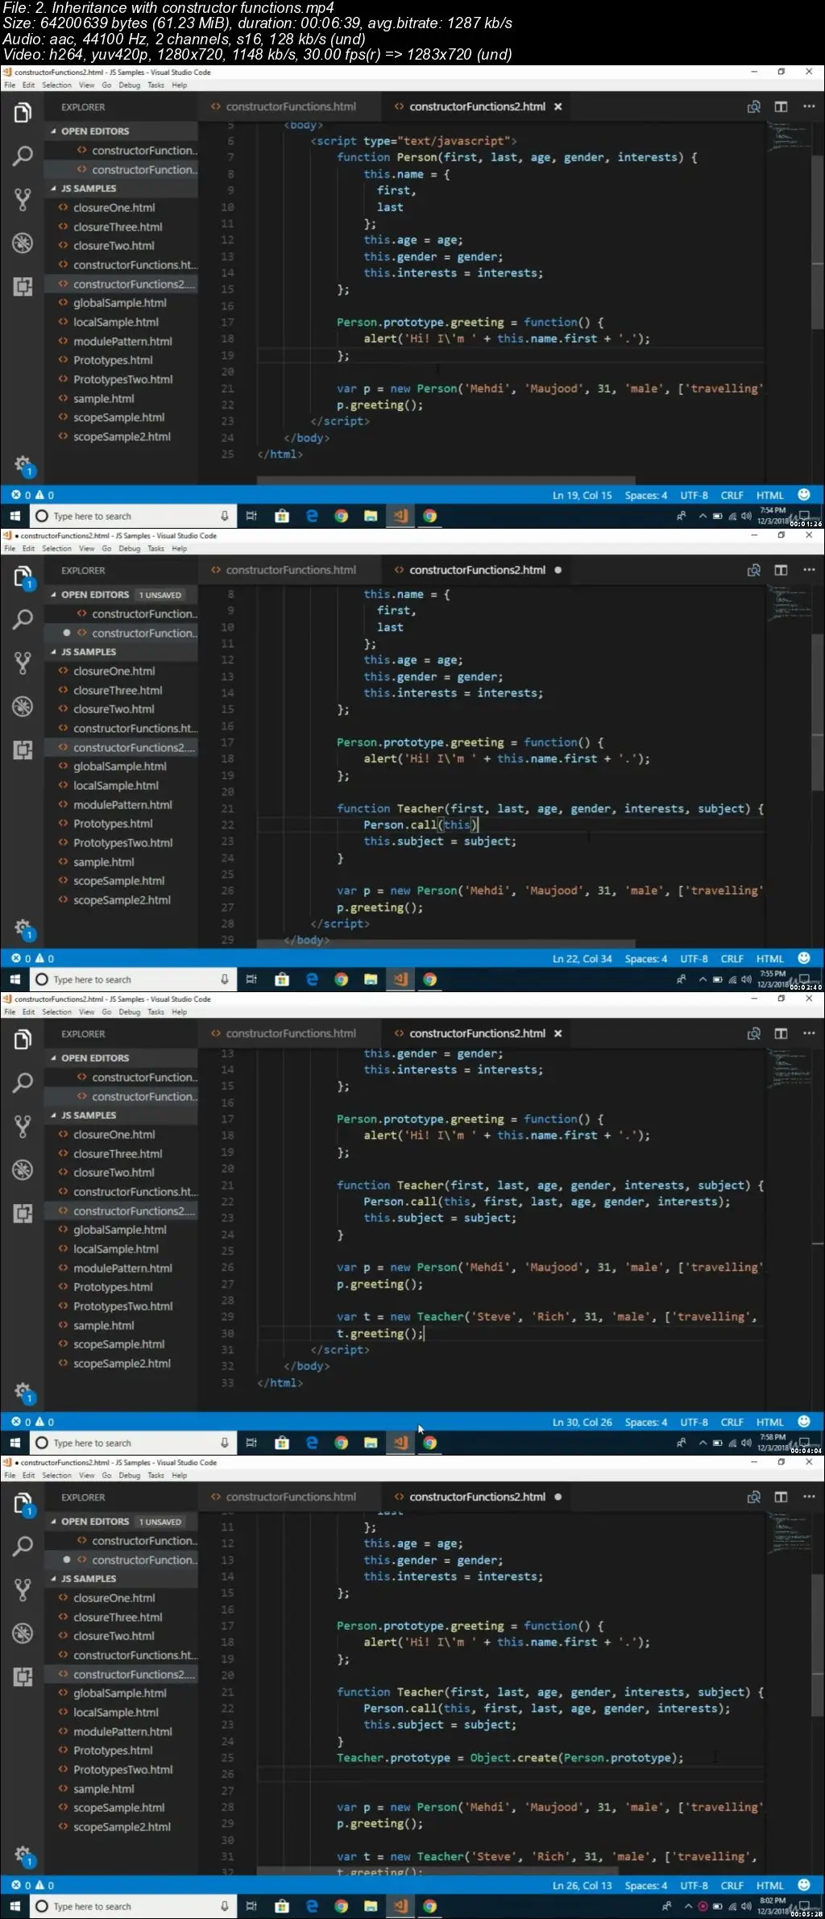The width and height of the screenshot is (825, 1919).
Task: Open Microsoft Store in the Ln 30 frame taskbar
Action: (282, 1443)
